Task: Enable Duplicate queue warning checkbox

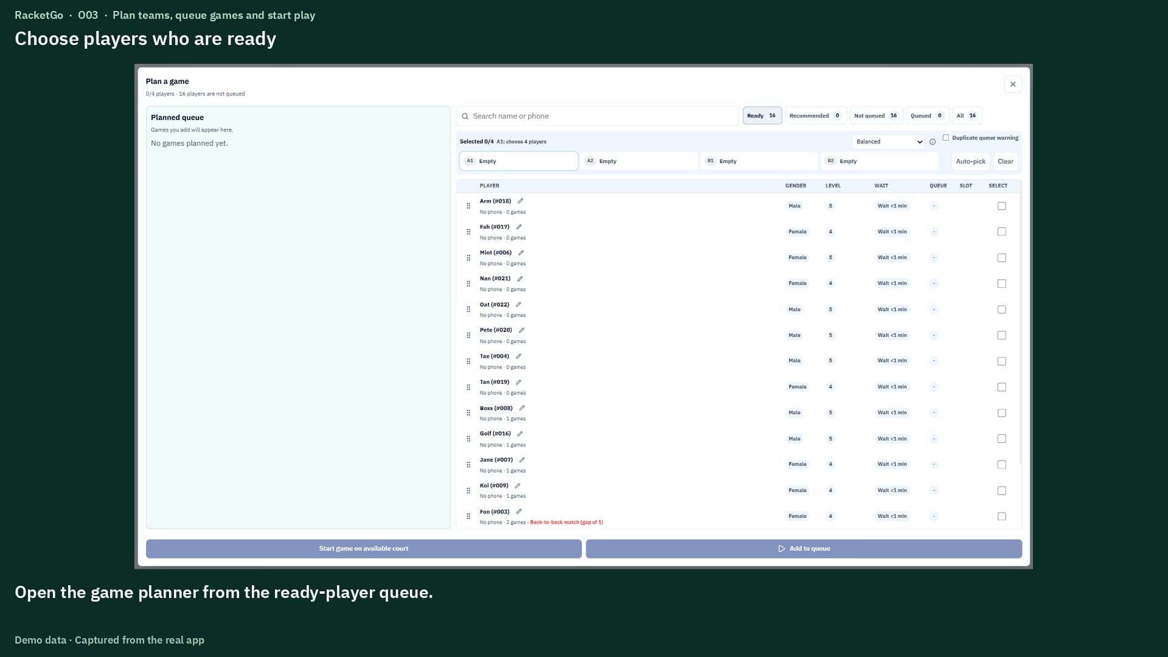Action: tap(946, 137)
